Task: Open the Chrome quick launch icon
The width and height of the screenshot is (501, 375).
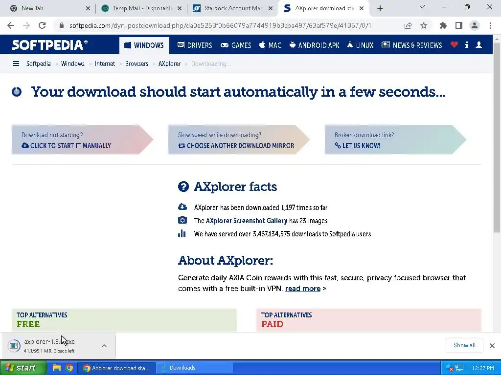Action: click(69, 368)
